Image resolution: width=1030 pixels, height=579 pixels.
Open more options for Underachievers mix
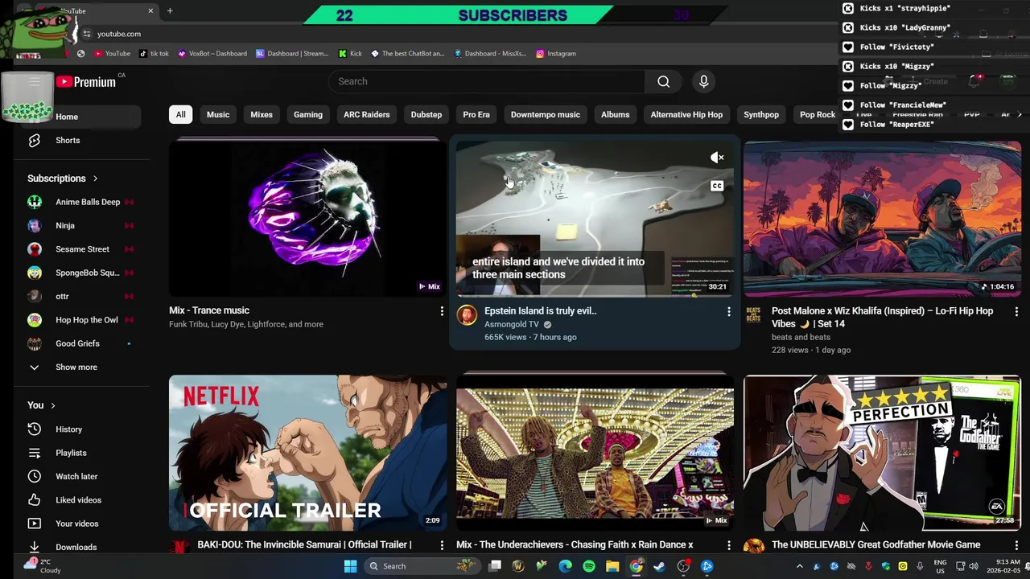point(728,545)
